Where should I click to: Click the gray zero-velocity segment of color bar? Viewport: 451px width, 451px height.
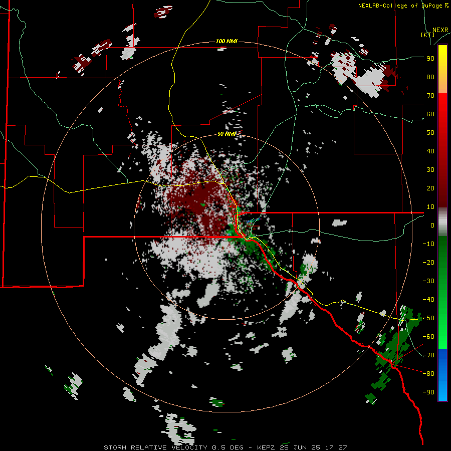tap(442, 222)
